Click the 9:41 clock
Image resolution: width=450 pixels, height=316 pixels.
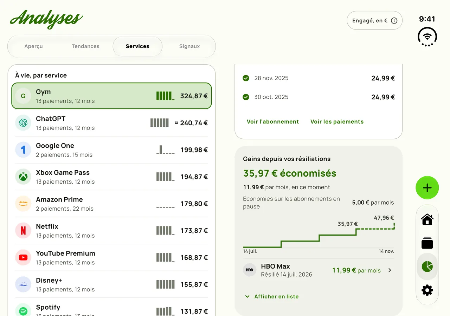[427, 19]
